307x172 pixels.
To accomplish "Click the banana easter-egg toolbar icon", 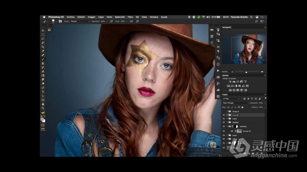I will (43, 112).
